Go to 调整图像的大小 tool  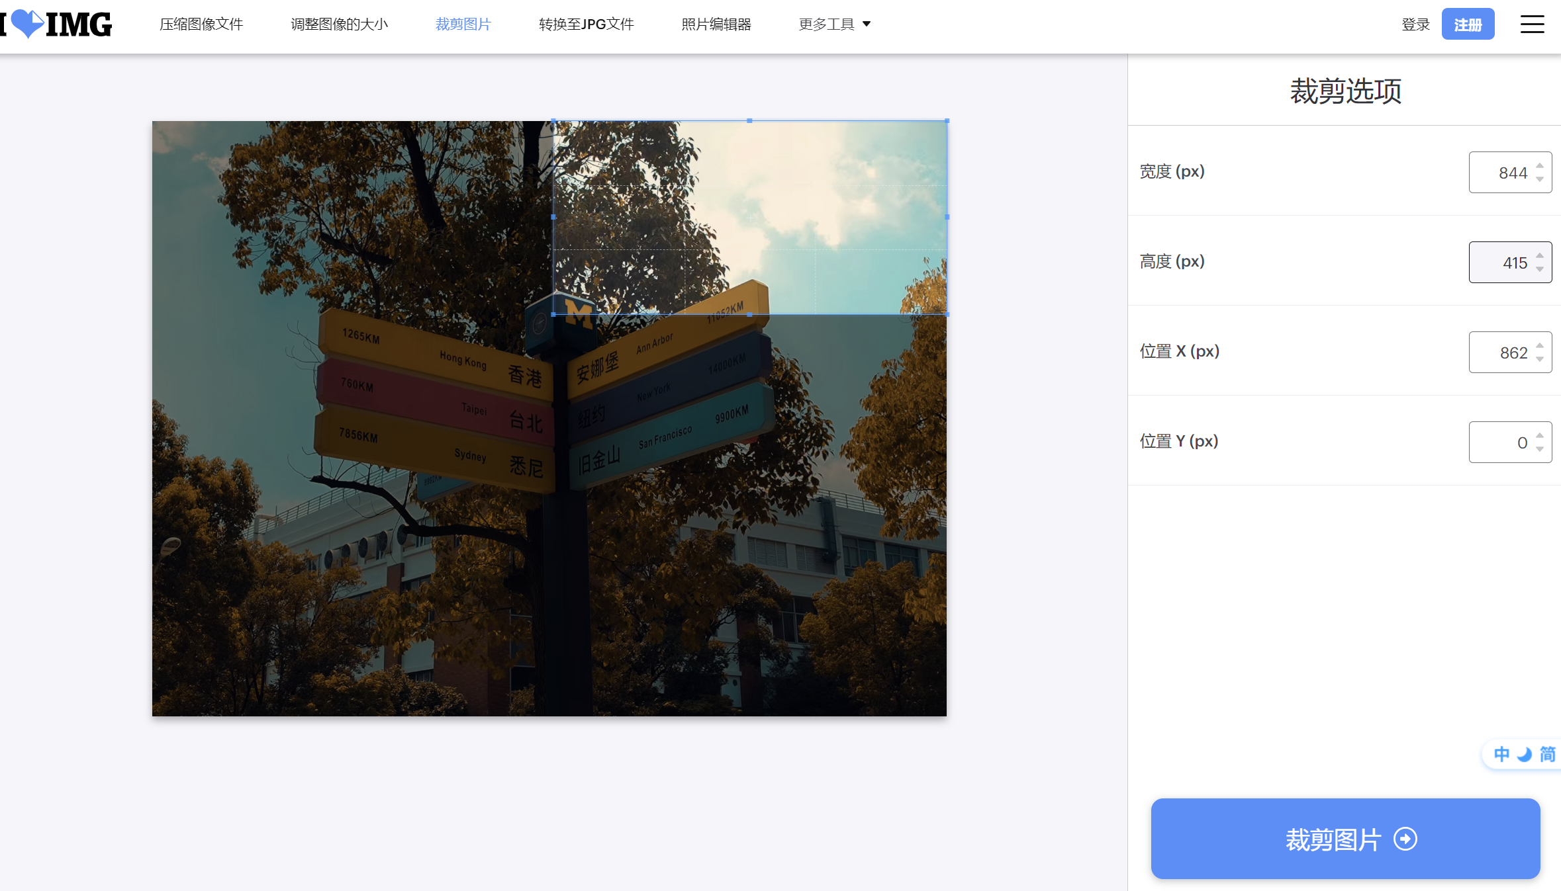(339, 24)
